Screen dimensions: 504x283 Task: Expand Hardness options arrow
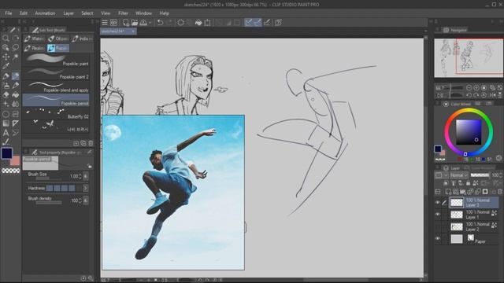coord(86,188)
